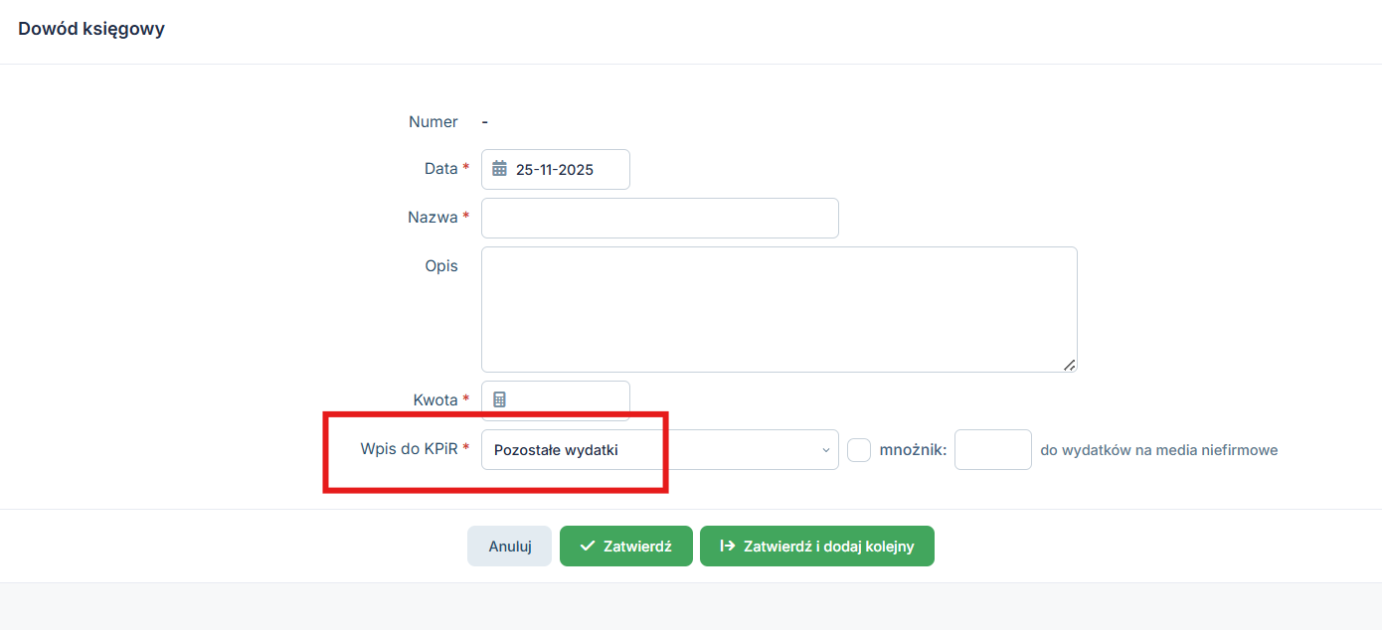Click the mnożnik value input box
The image size is (1382, 630).
point(992,450)
